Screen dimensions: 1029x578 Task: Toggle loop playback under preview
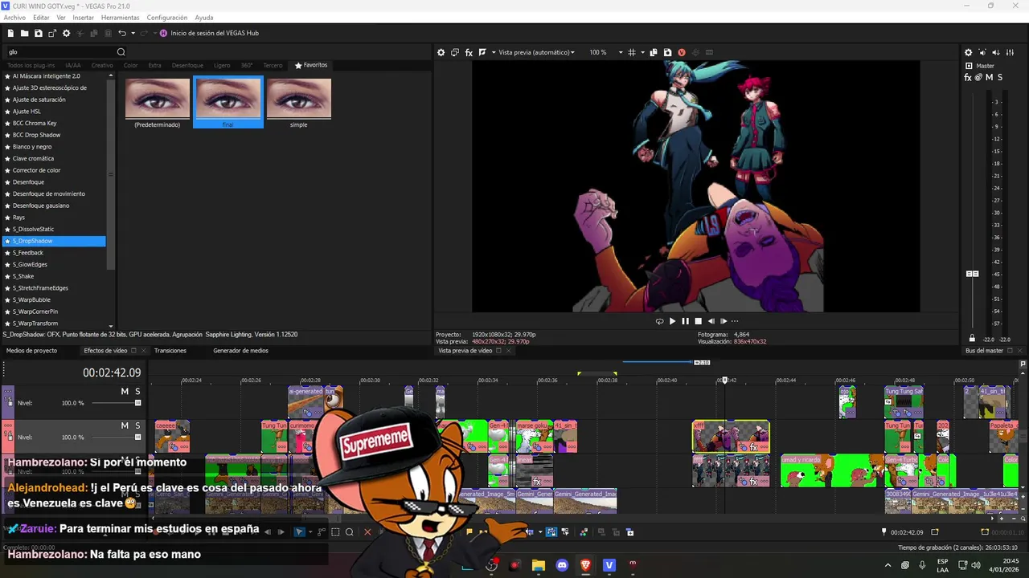[659, 321]
